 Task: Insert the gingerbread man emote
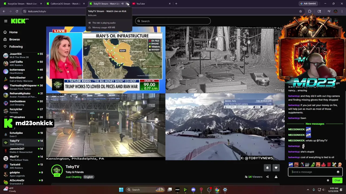pyautogui.click(x=340, y=165)
